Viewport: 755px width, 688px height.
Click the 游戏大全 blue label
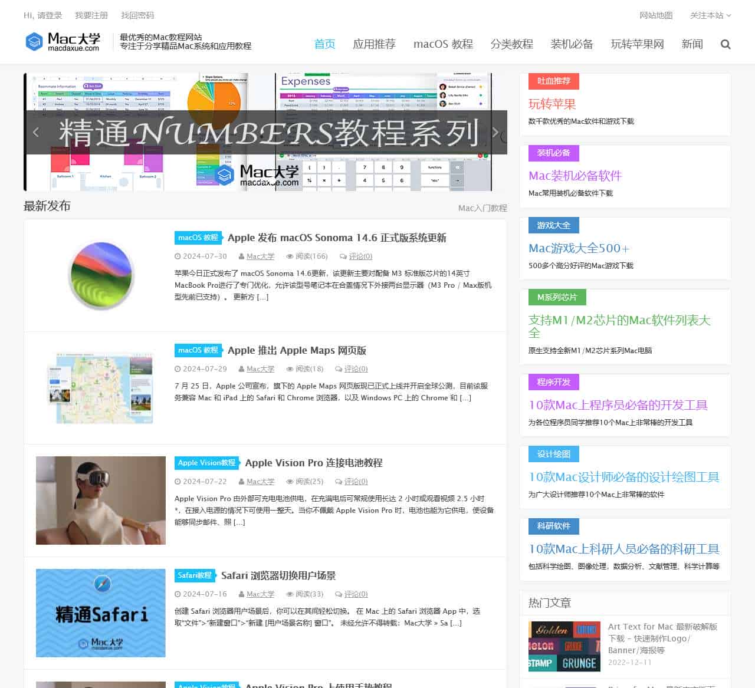(x=554, y=225)
